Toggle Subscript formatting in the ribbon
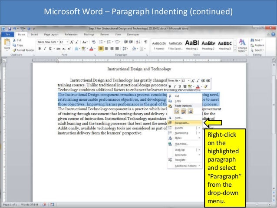 [x=63, y=49]
